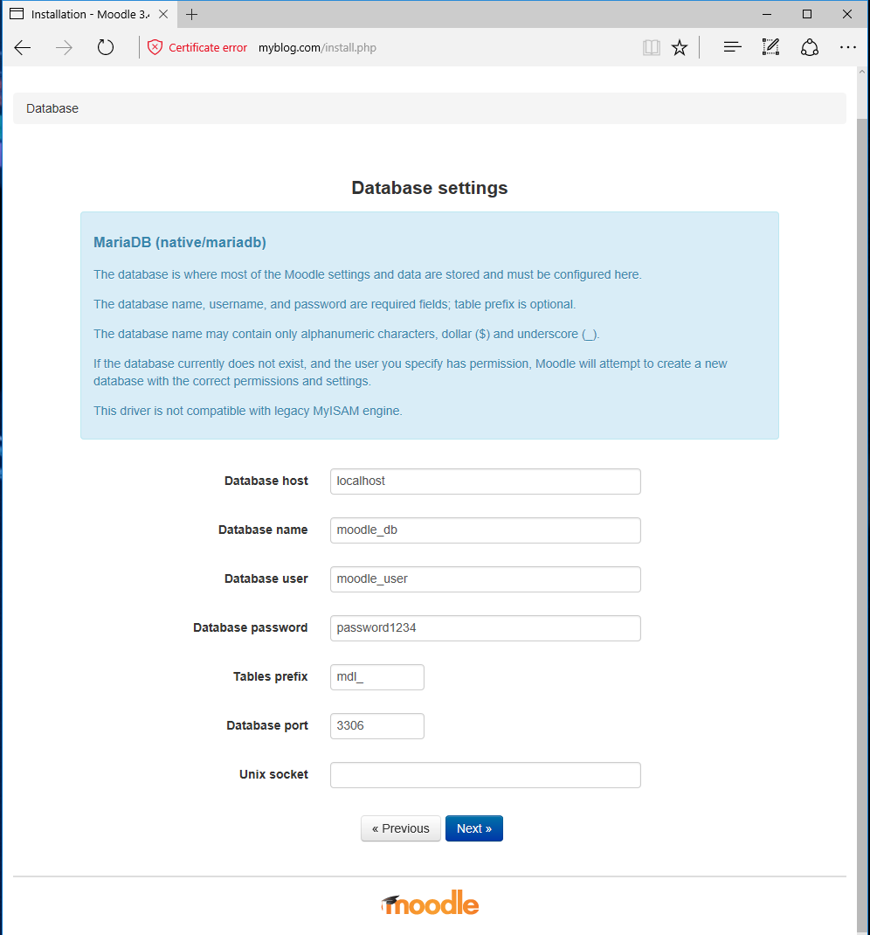The image size is (870, 935).
Task: Open the Certificate error warning shield
Action: tap(155, 47)
